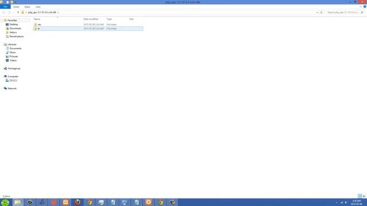367x206 pixels.
Task: Expand the ribbon
Action: 361,7
